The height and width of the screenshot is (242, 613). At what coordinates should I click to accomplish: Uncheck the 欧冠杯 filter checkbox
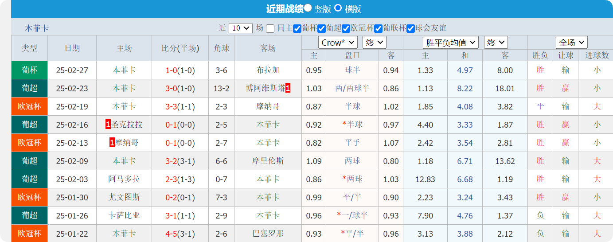coord(346,28)
